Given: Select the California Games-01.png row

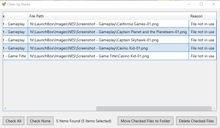Looking at the screenshot, I should click(x=110, y=24).
